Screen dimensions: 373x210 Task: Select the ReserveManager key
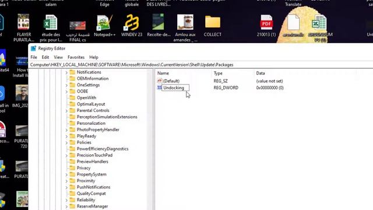pyautogui.click(x=92, y=206)
